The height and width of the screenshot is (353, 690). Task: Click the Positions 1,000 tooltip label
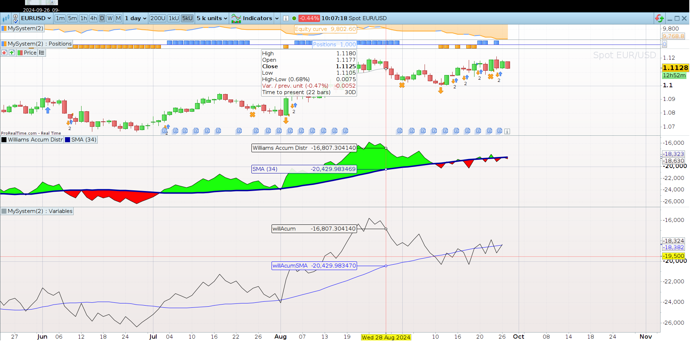click(334, 45)
